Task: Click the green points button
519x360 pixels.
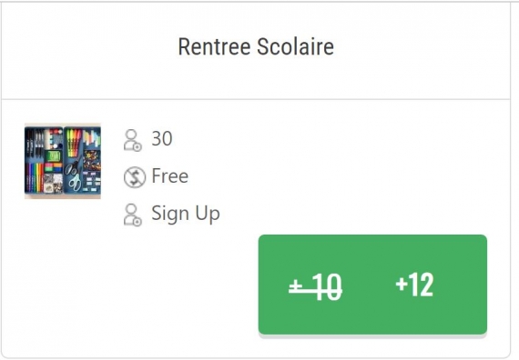Action: click(372, 285)
